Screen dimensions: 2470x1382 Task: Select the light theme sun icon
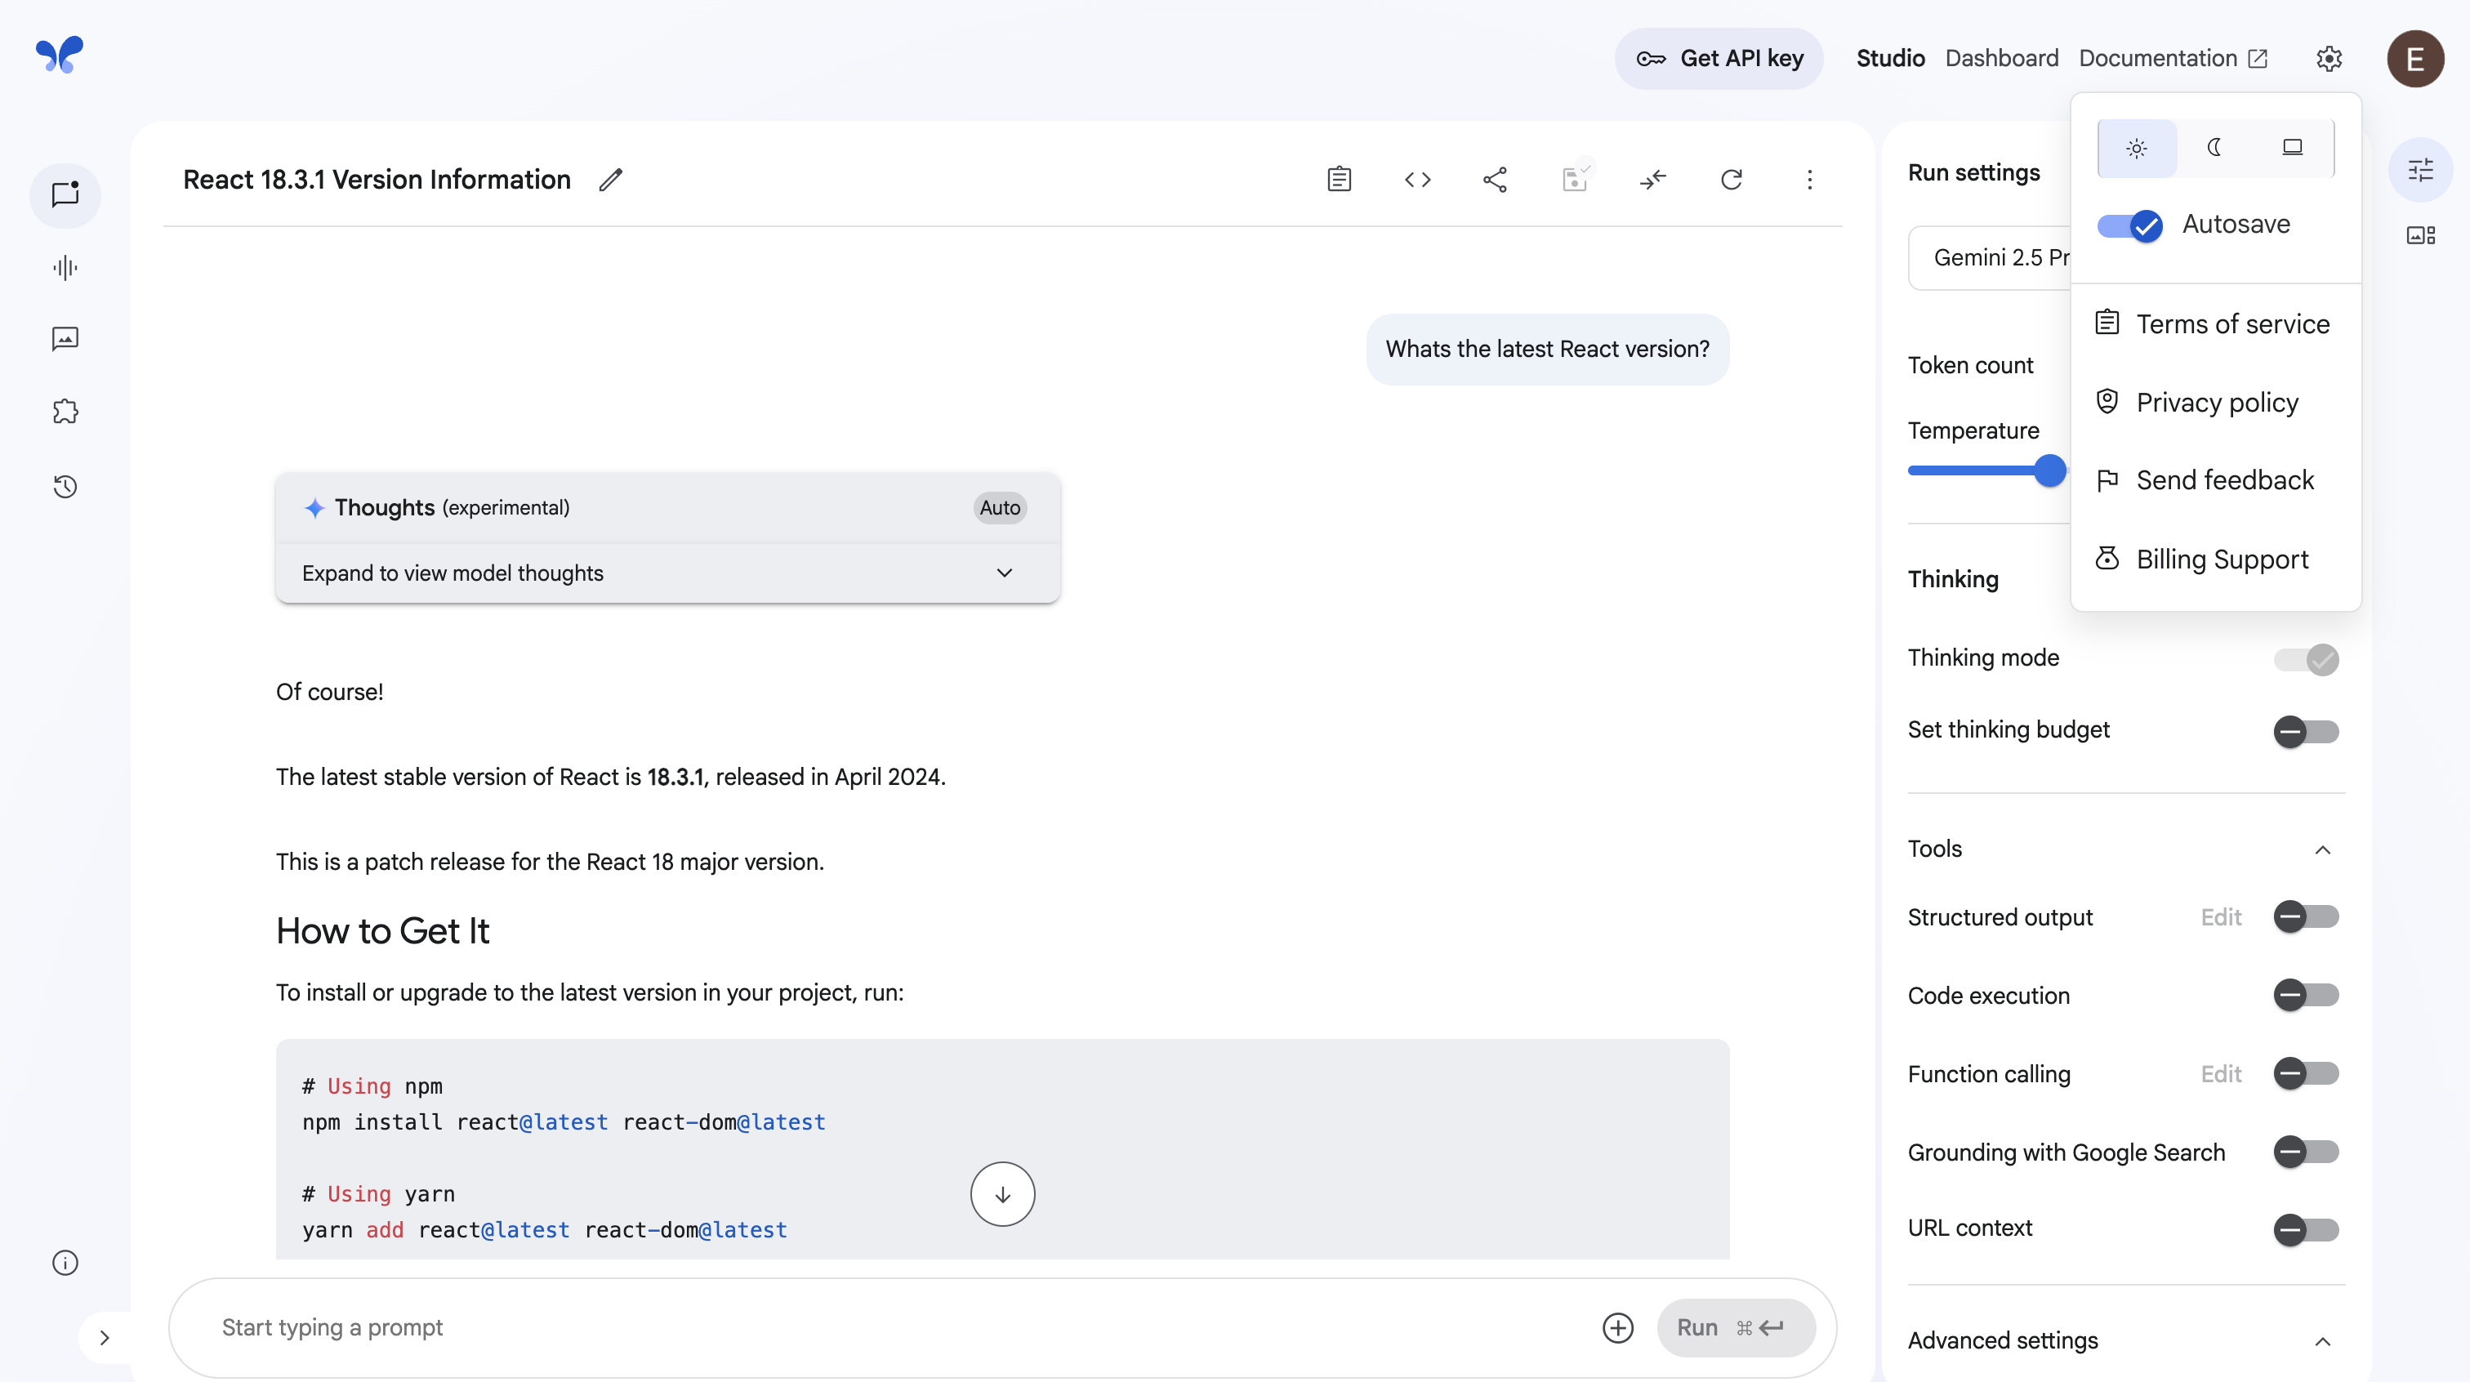click(2136, 148)
